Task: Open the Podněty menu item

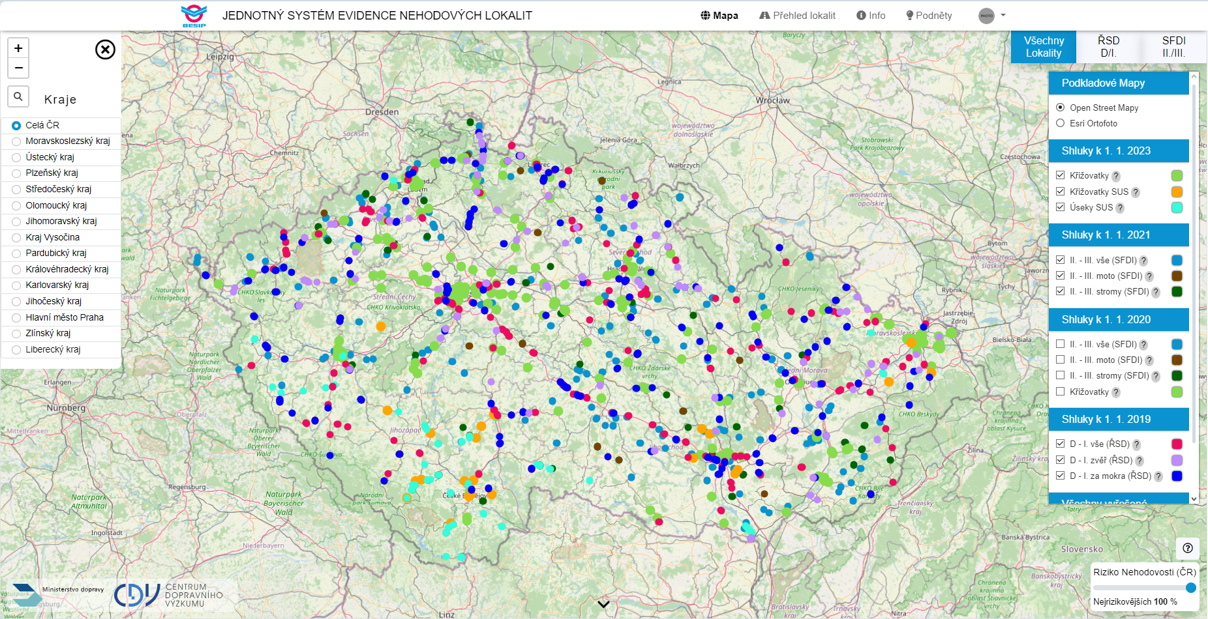Action: tap(929, 16)
